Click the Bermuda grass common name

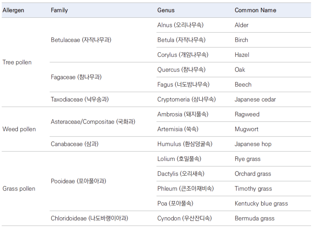pyautogui.click(x=255, y=218)
